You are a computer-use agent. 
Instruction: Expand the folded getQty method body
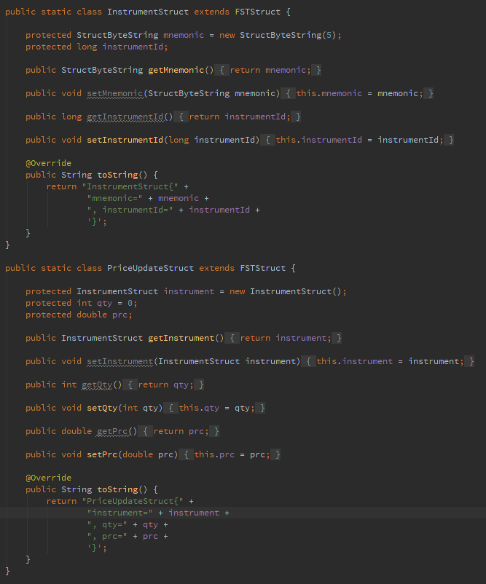tap(164, 384)
